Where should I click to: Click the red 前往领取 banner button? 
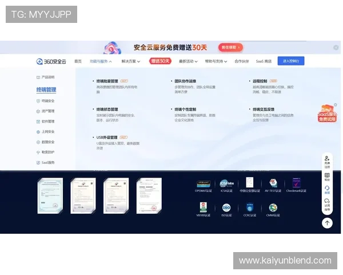pos(230,48)
